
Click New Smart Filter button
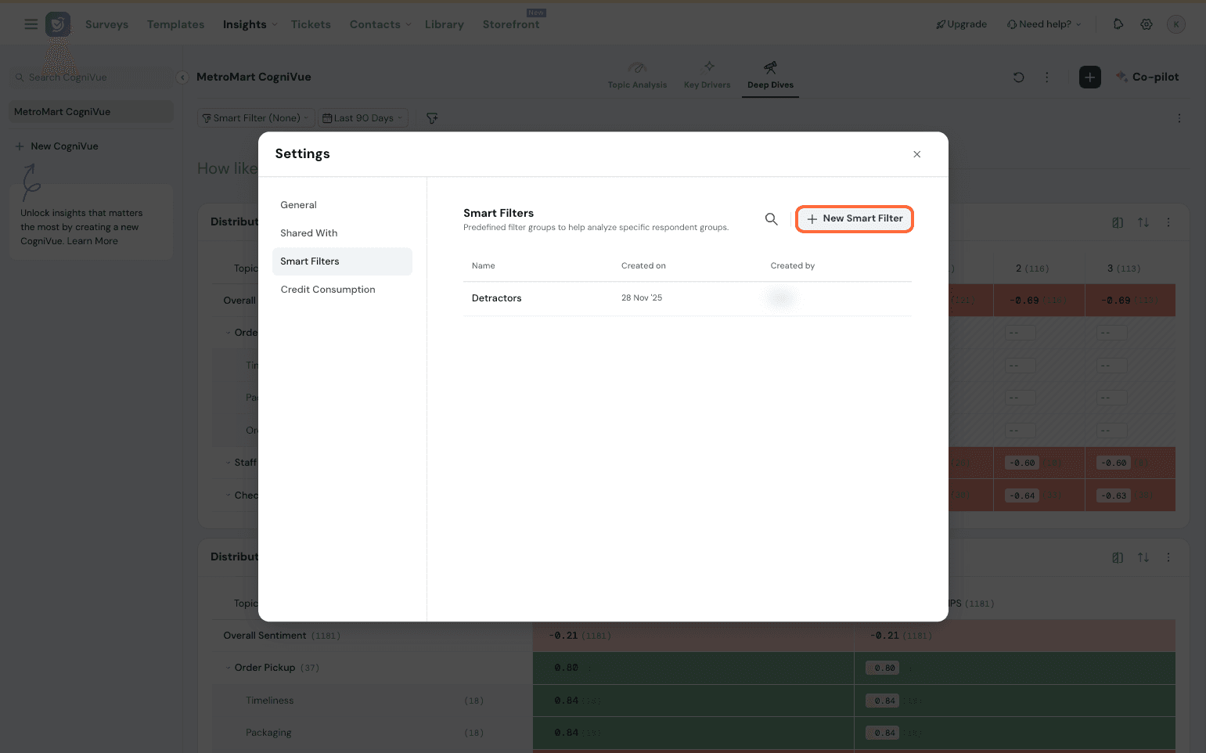(x=855, y=219)
